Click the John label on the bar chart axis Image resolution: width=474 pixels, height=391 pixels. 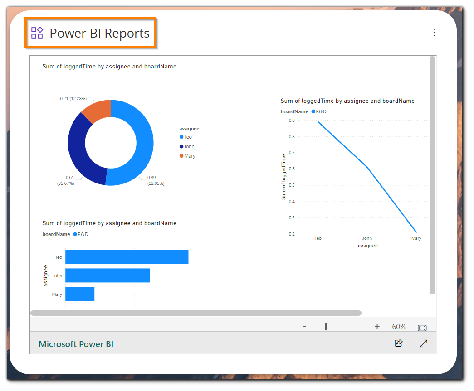58,275
